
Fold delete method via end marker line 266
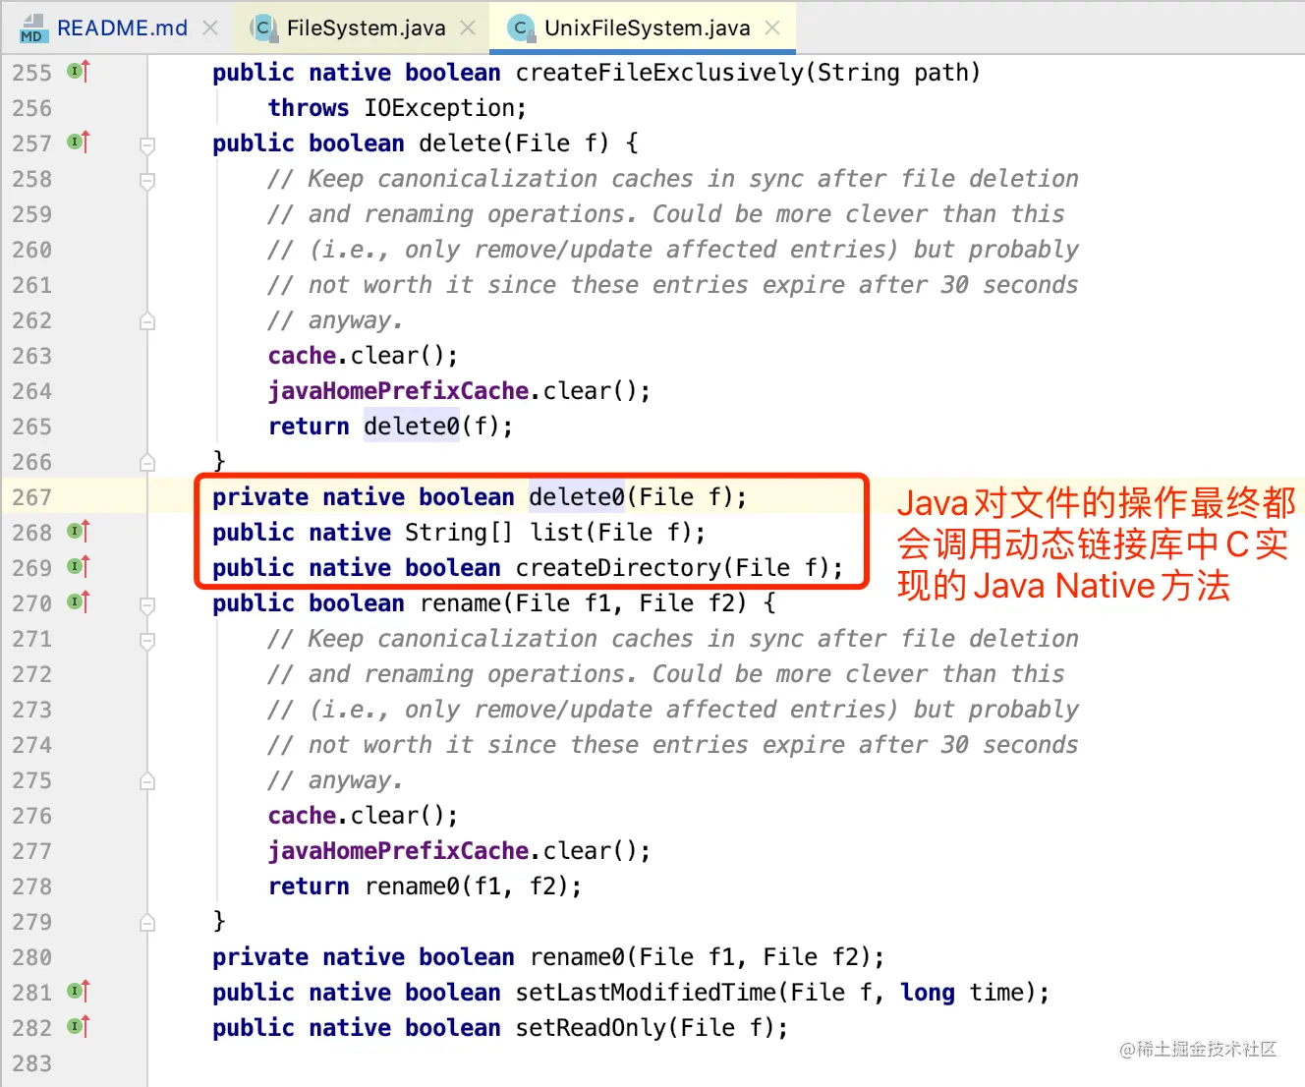[147, 462]
